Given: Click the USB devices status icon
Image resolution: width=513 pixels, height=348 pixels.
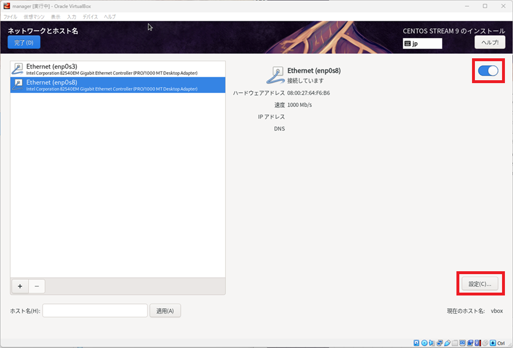Looking at the screenshot, I should click(447, 343).
